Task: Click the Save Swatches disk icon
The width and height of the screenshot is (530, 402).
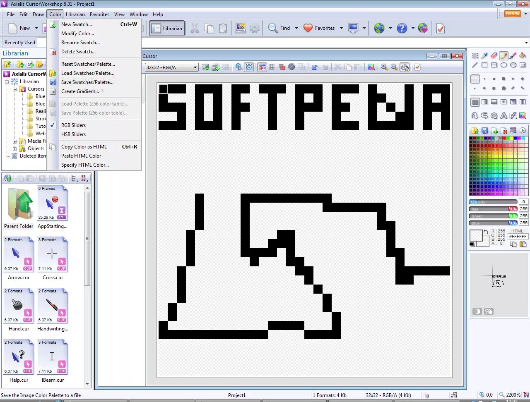Action: (x=484, y=131)
